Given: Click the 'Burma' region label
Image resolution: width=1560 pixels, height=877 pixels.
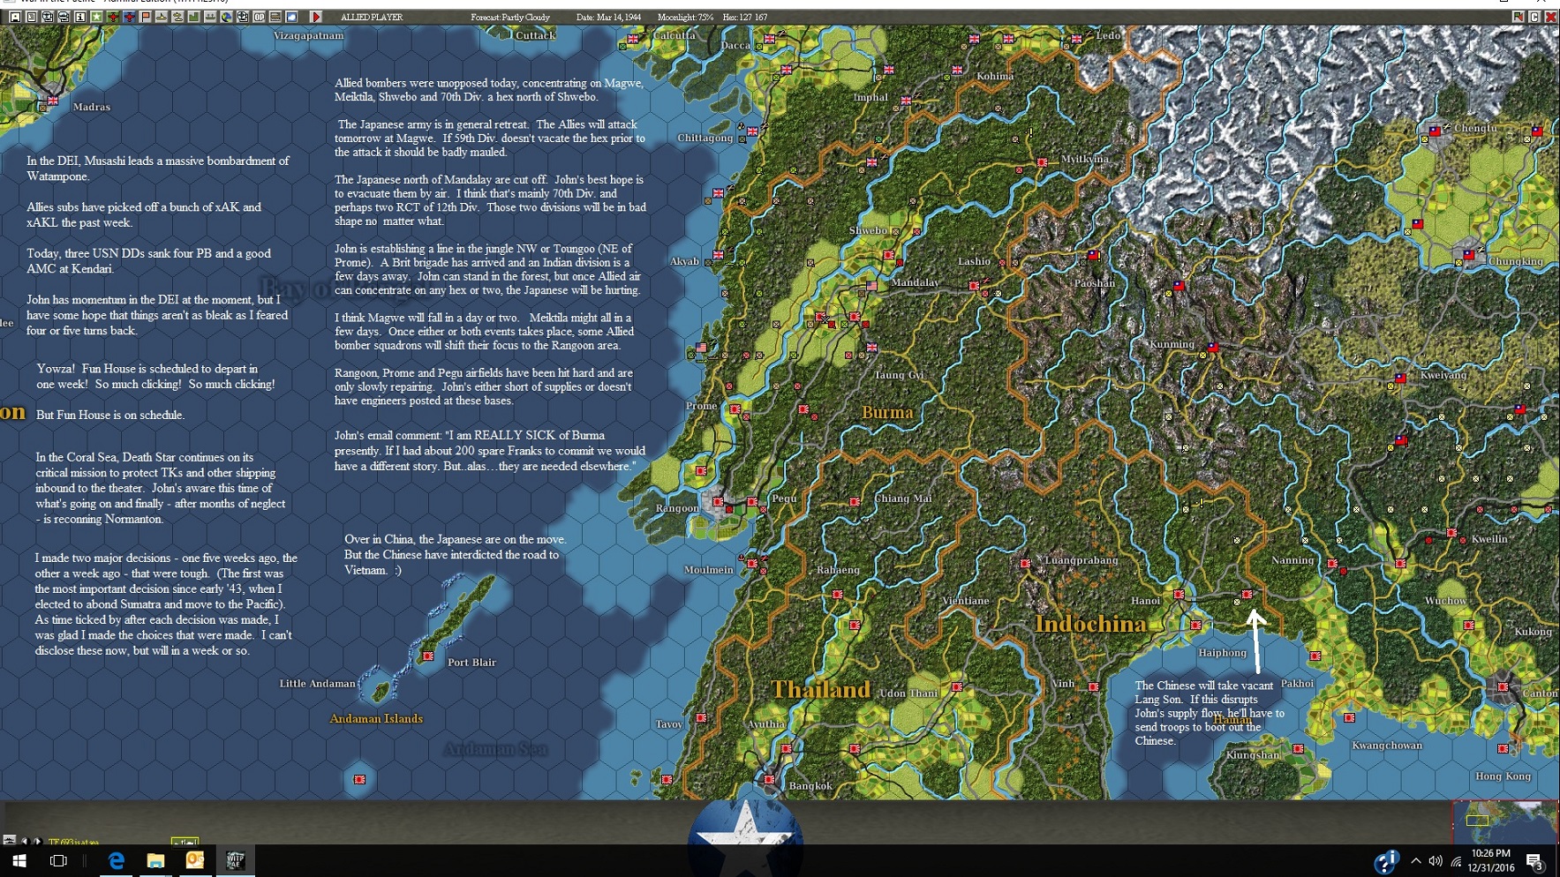Looking at the screenshot, I should pyautogui.click(x=887, y=412).
